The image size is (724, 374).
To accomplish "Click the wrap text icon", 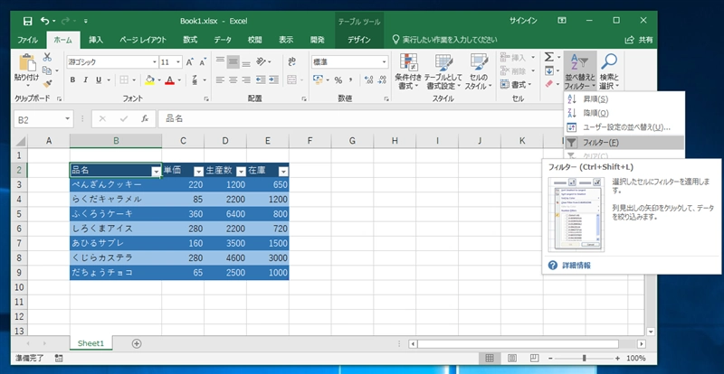I will point(291,61).
